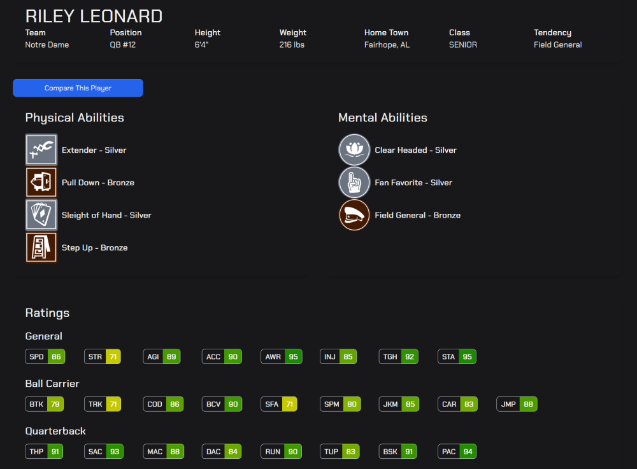Click the PAC 94 rating badge

point(457,452)
